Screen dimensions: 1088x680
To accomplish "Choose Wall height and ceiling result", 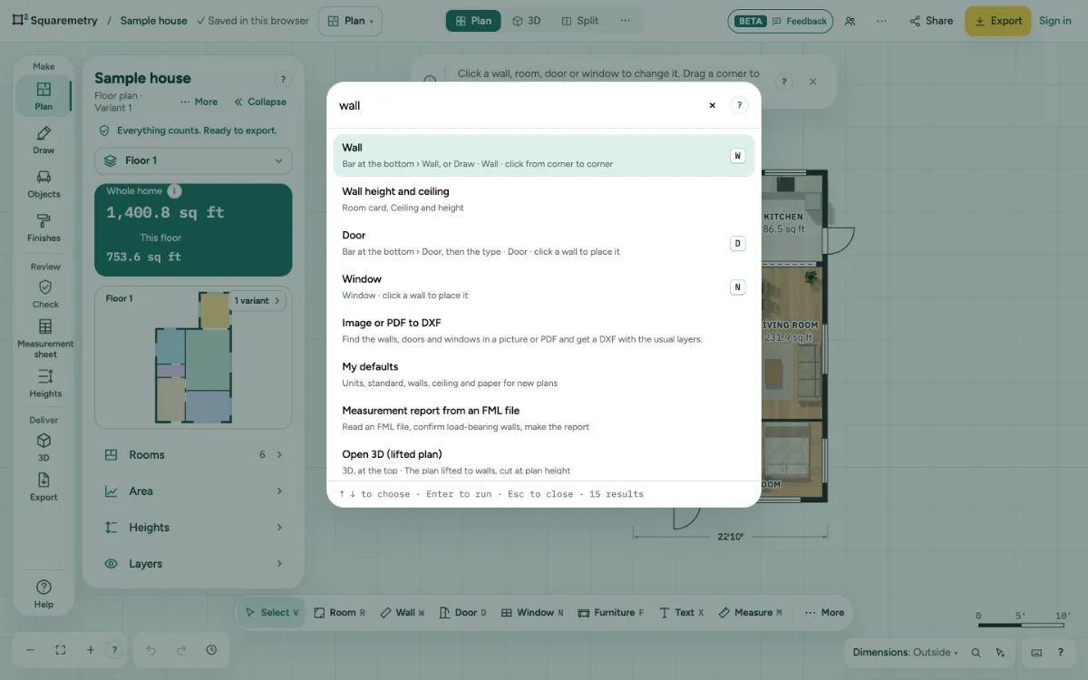I will [x=544, y=199].
